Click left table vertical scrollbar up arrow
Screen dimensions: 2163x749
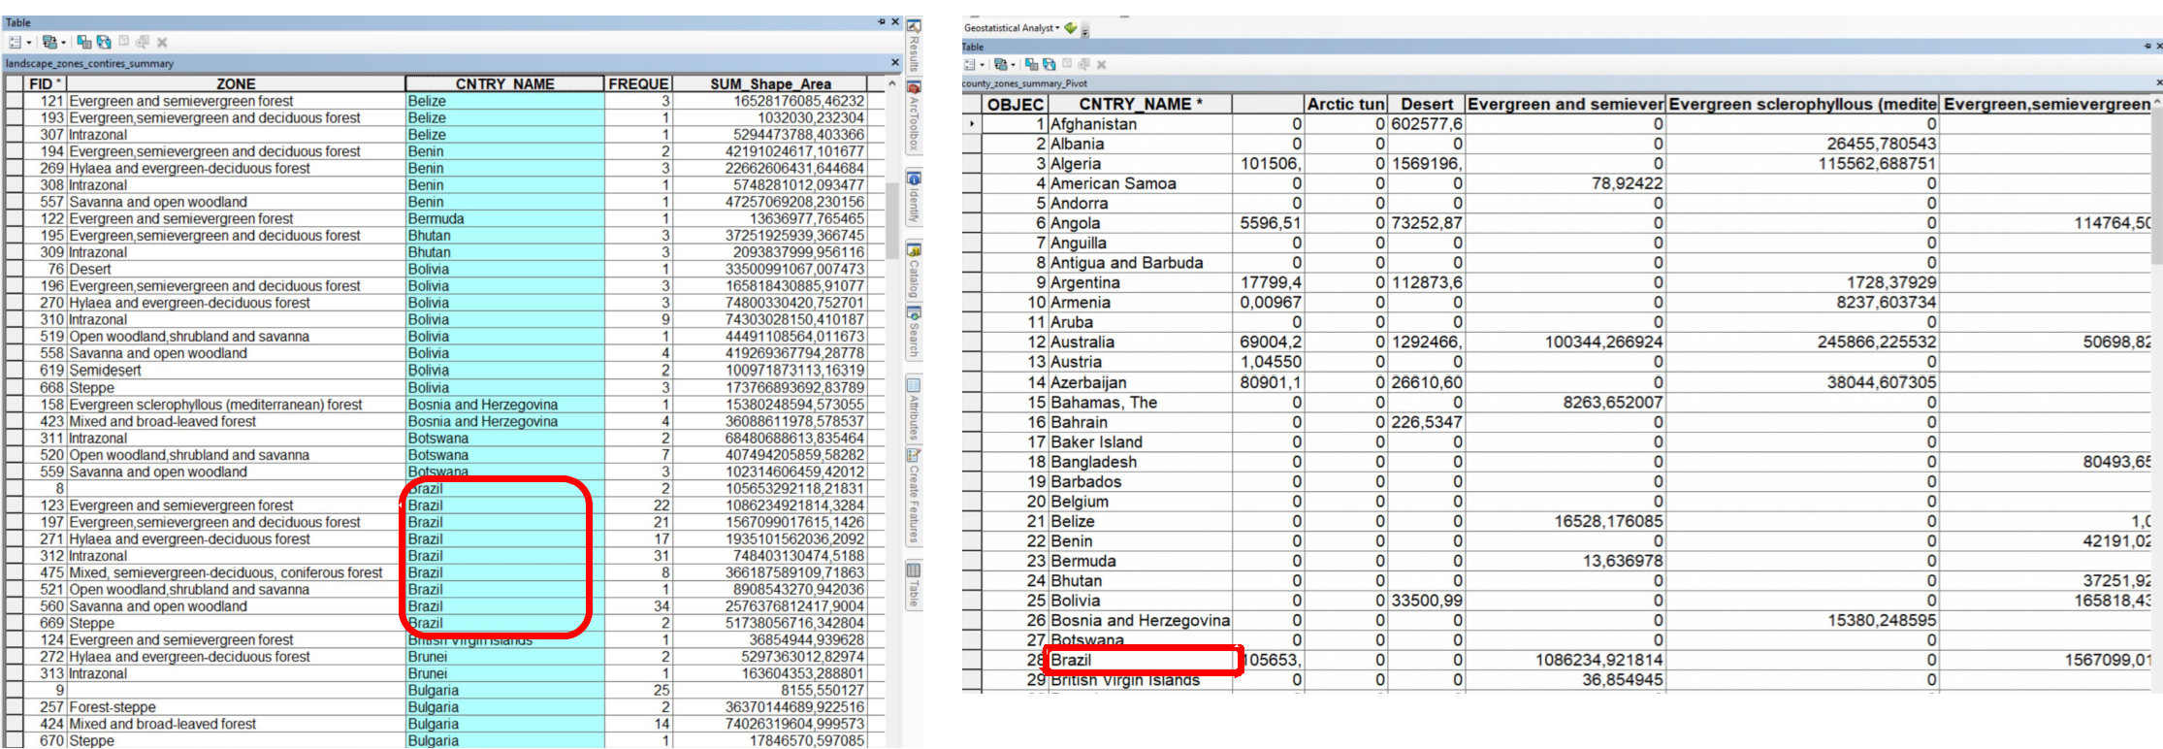[x=891, y=84]
